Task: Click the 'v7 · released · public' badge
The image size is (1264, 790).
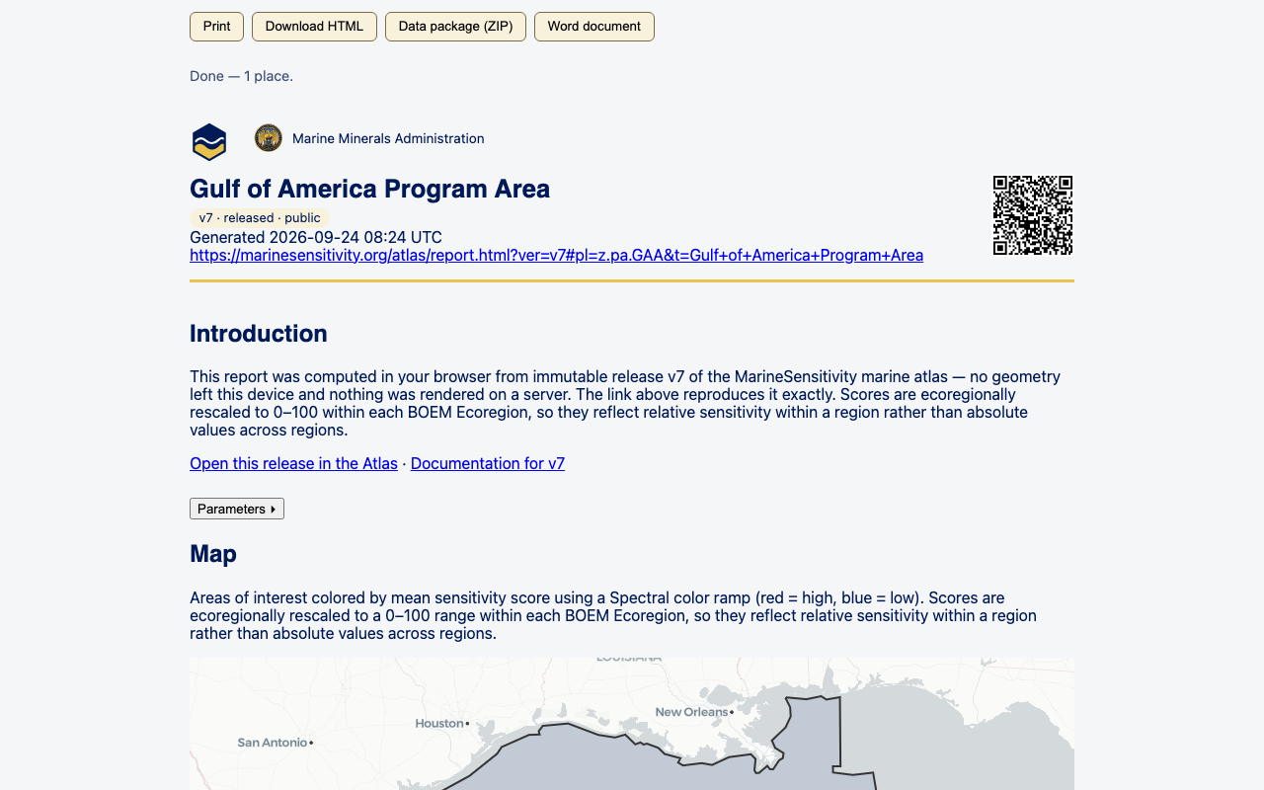Action: tap(260, 218)
